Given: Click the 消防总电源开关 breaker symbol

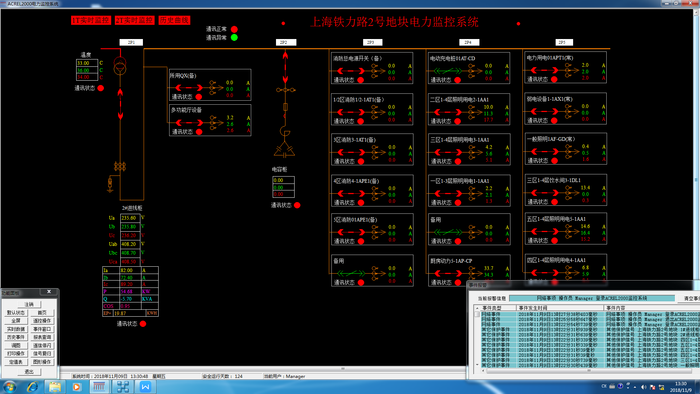Looking at the screenshot, I should click(351, 71).
